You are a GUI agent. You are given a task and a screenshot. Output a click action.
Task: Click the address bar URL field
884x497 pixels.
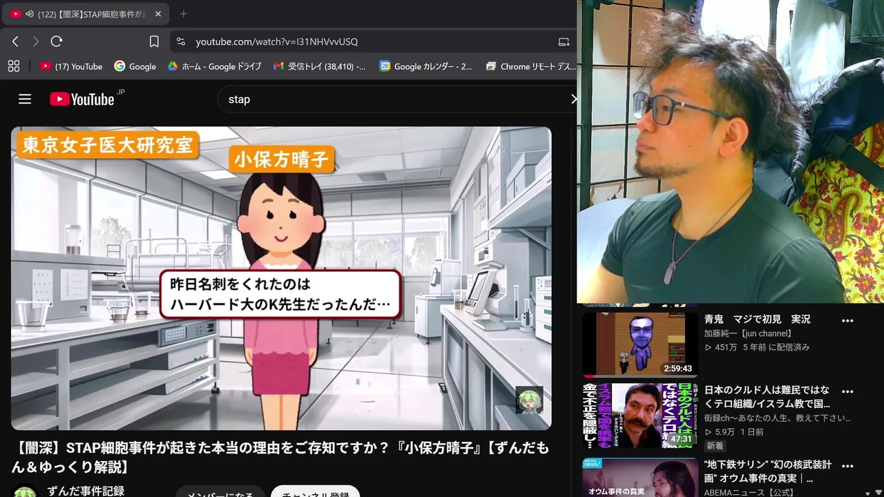point(373,41)
